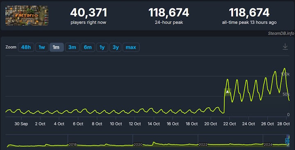Click the 2020 label in the navigator

[x=138, y=145]
